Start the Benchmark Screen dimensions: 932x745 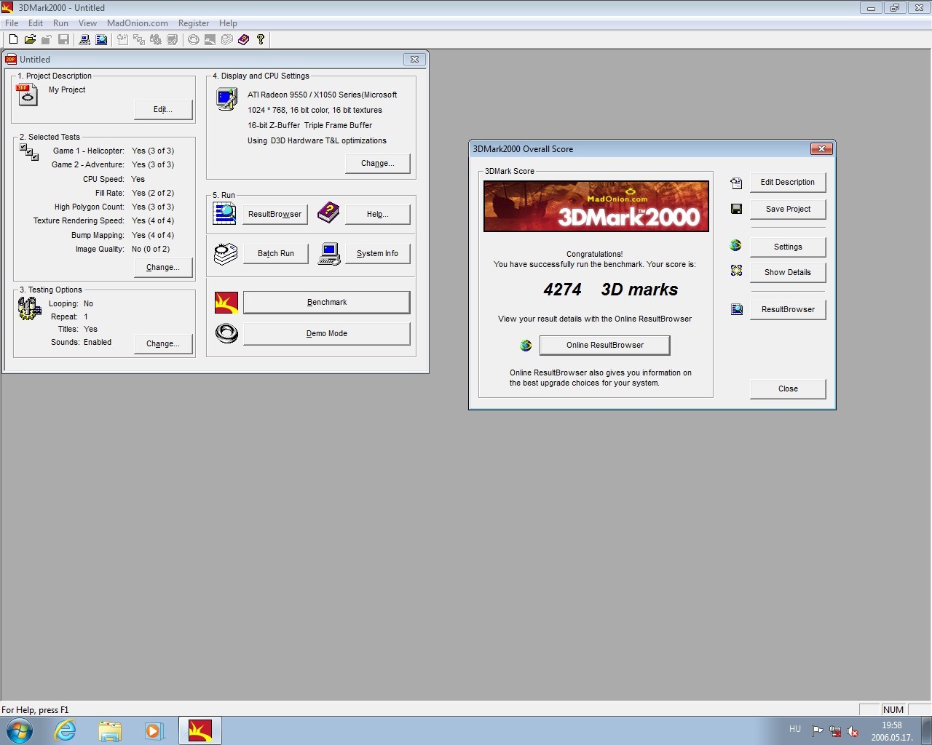[x=327, y=303]
